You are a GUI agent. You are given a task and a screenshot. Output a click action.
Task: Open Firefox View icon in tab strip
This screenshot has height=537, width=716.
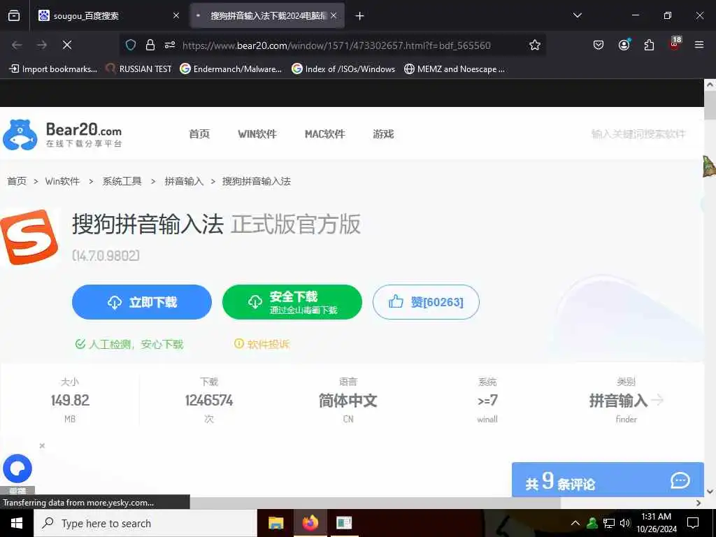coord(14,15)
